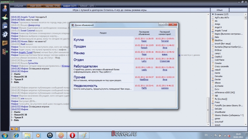The width and height of the screenshot is (248, 139).
Task: Open the message window icon in sidebar
Action: (x=5, y=26)
